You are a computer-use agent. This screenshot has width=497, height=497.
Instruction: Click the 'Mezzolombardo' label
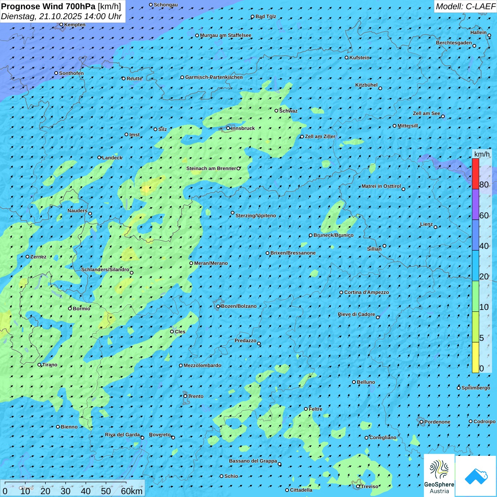click(202, 365)
